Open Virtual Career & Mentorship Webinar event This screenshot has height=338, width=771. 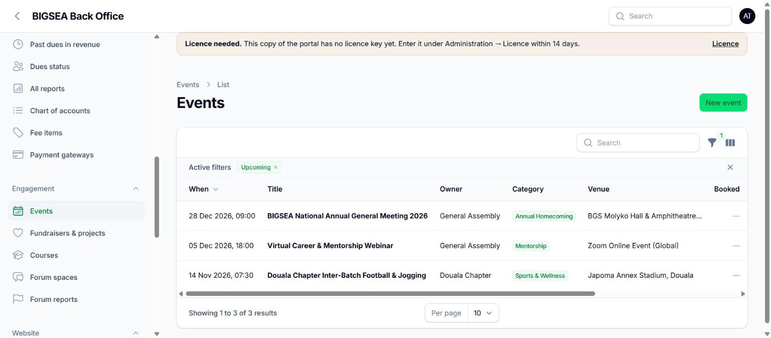coord(330,246)
